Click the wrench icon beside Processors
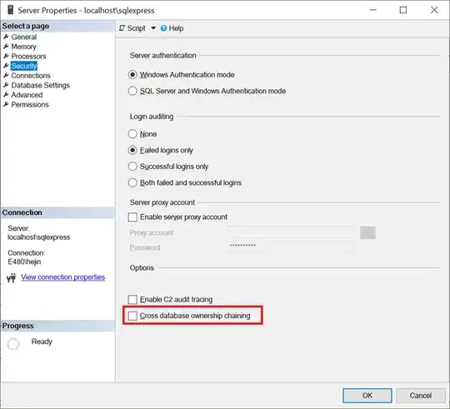Viewport: 450px width, 409px height. (x=6, y=56)
